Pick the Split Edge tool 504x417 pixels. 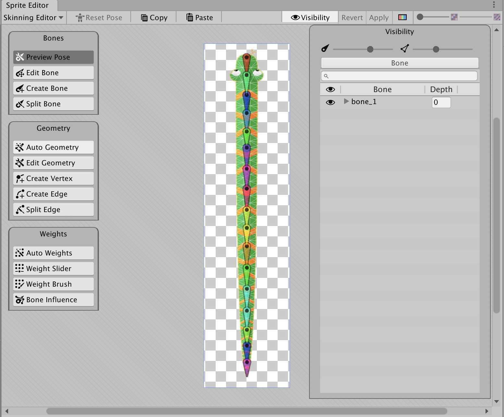pyautogui.click(x=54, y=209)
